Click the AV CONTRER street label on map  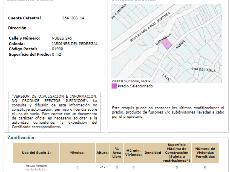119,12
